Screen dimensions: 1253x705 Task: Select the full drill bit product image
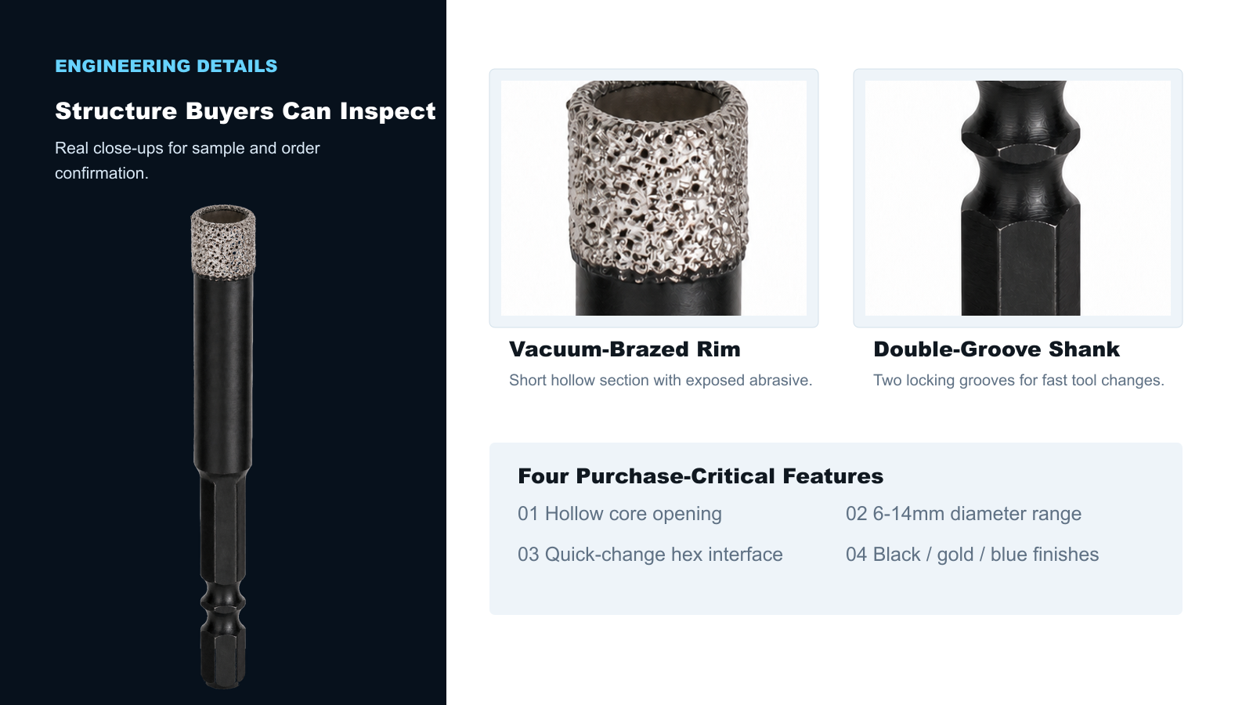223,447
